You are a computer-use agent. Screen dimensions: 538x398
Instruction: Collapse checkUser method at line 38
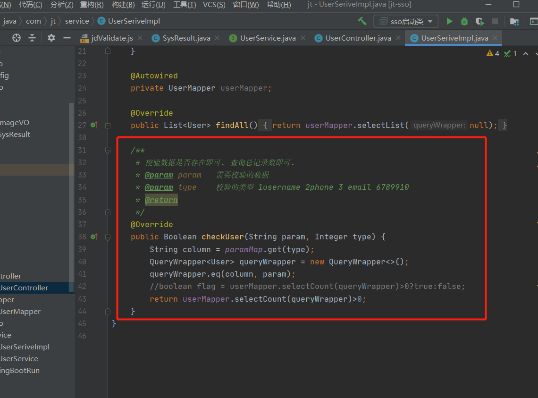click(108, 237)
